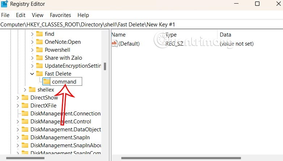Click the Name column header
Viewport: 283px width, 161px height.
(119, 35)
